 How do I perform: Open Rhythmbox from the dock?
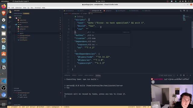[4, 40]
